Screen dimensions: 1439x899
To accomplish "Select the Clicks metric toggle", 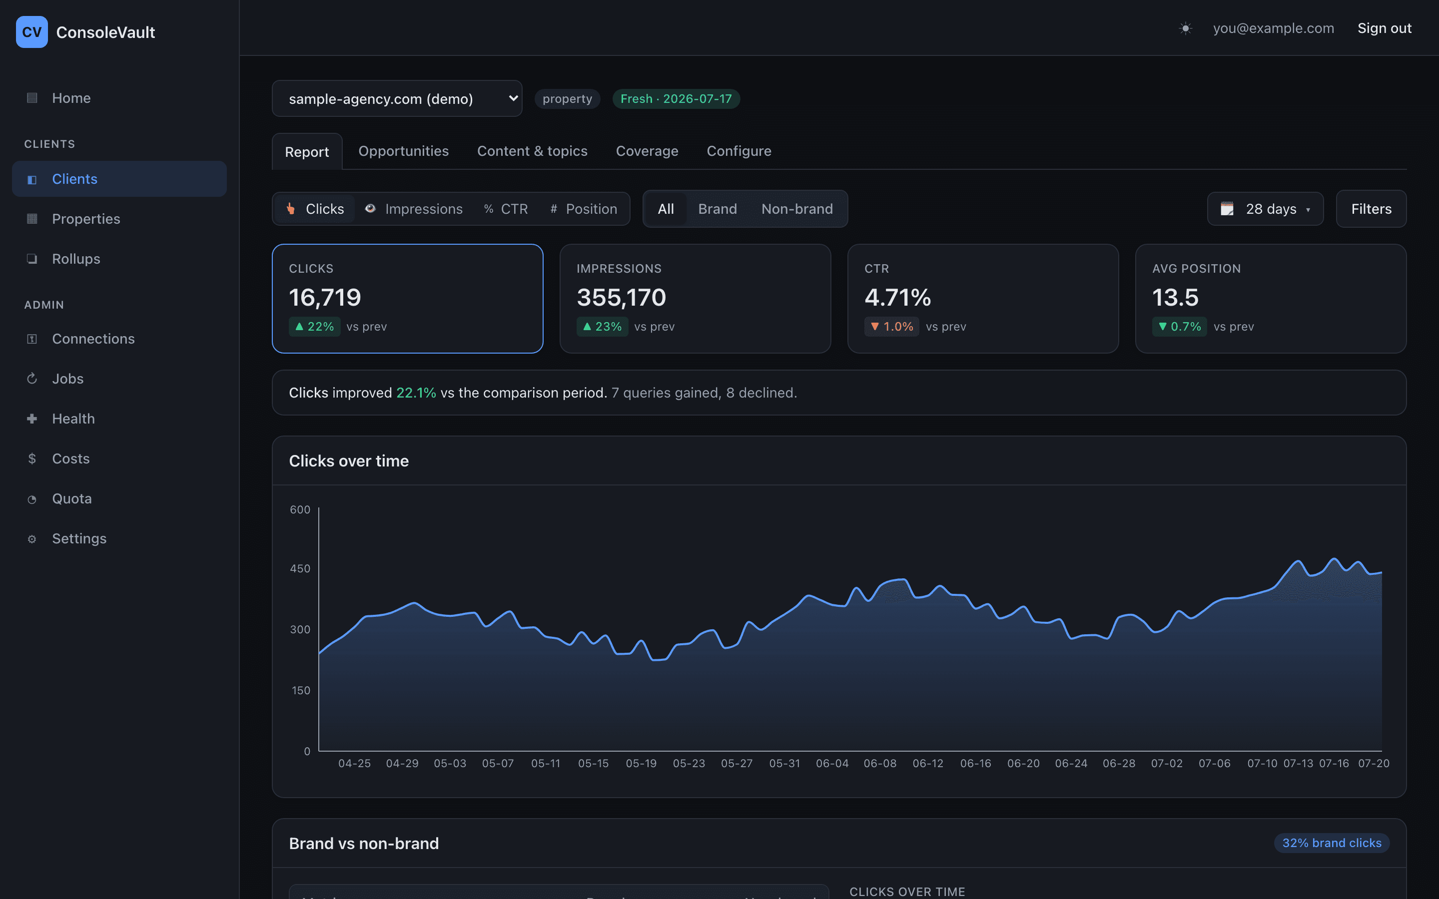I will (x=315, y=209).
